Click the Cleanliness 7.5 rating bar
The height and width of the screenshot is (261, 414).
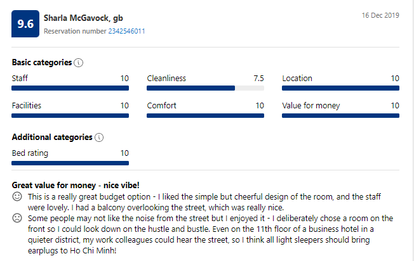(x=205, y=88)
